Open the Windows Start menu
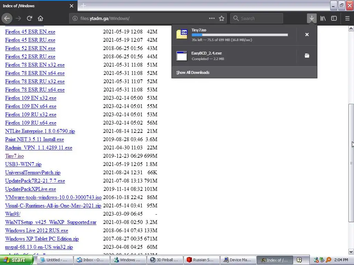Viewport: 354px width, 265px height. coord(16,260)
